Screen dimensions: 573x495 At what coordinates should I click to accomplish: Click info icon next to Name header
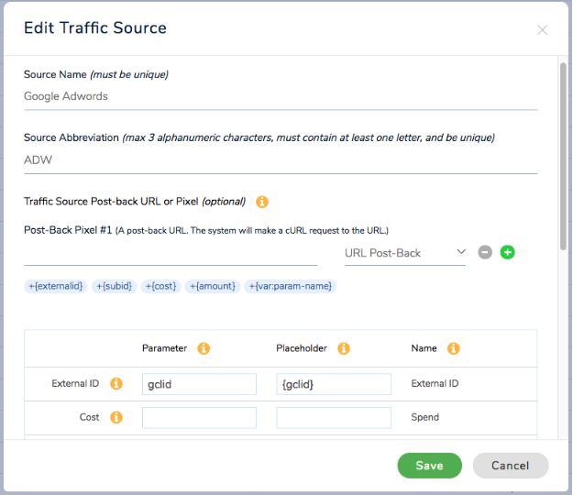[x=454, y=348]
